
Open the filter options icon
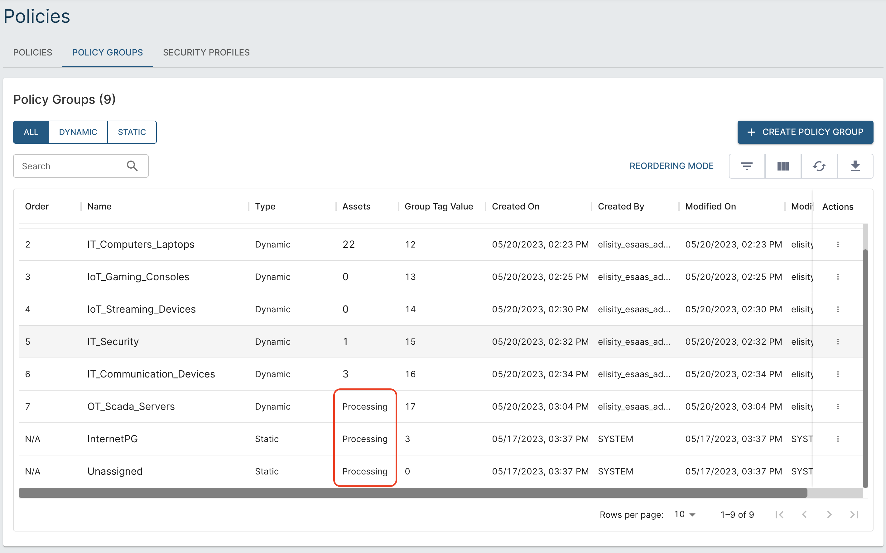click(747, 166)
